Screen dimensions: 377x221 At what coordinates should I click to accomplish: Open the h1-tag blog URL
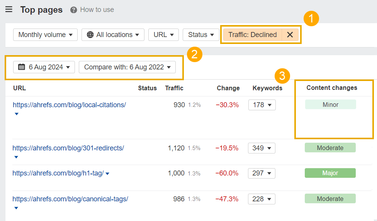[58, 173]
